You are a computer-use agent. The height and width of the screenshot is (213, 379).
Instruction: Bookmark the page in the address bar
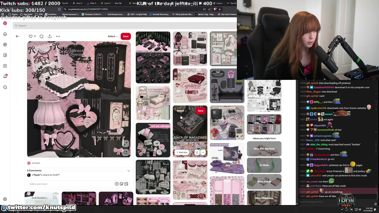click(60, 9)
